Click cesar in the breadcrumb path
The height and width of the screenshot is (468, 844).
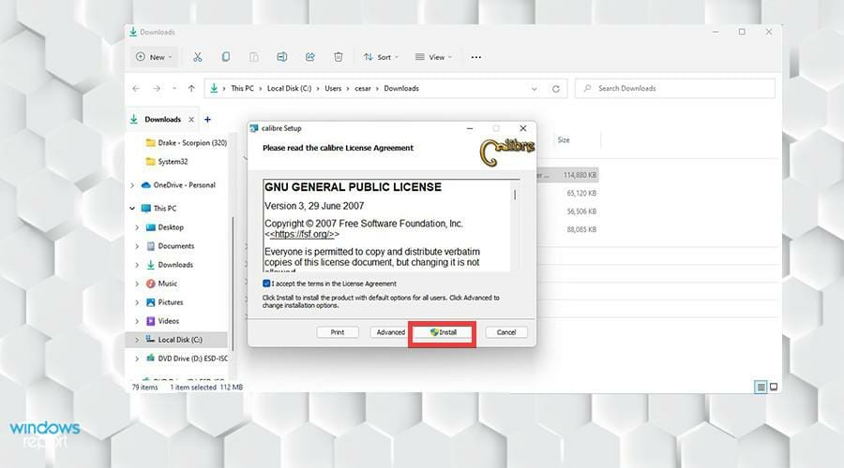coord(363,89)
